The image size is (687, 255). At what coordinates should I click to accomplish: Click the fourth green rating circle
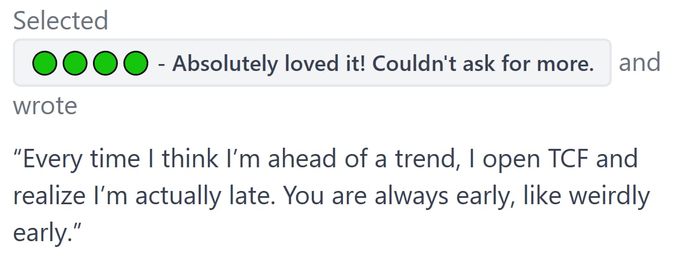coord(136,63)
